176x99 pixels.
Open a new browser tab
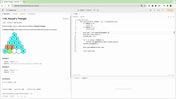coord(24,2)
